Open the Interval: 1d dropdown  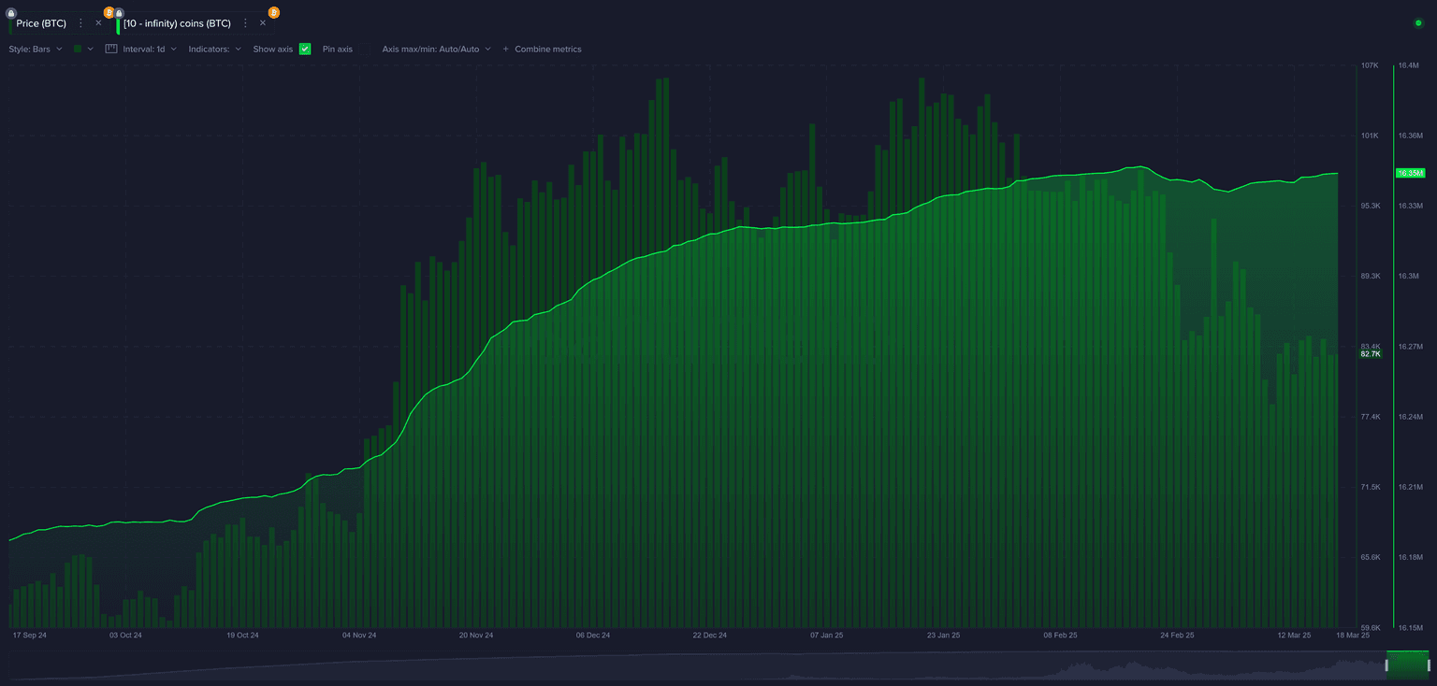[x=149, y=49]
